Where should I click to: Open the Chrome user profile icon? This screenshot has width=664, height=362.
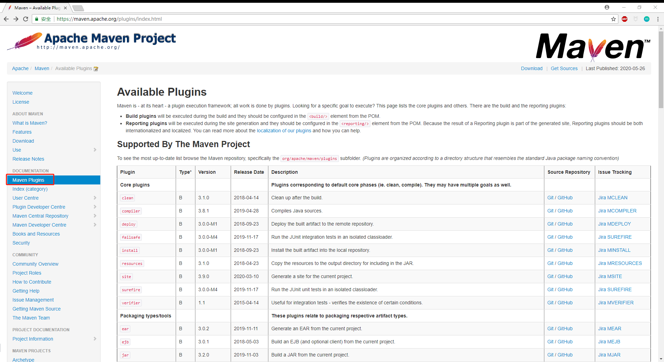(607, 7)
